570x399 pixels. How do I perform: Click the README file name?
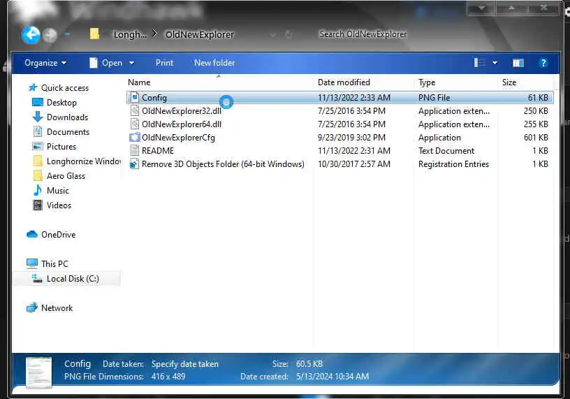158,150
